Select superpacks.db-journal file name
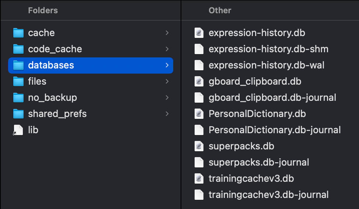359x209 pixels. tap(259, 162)
